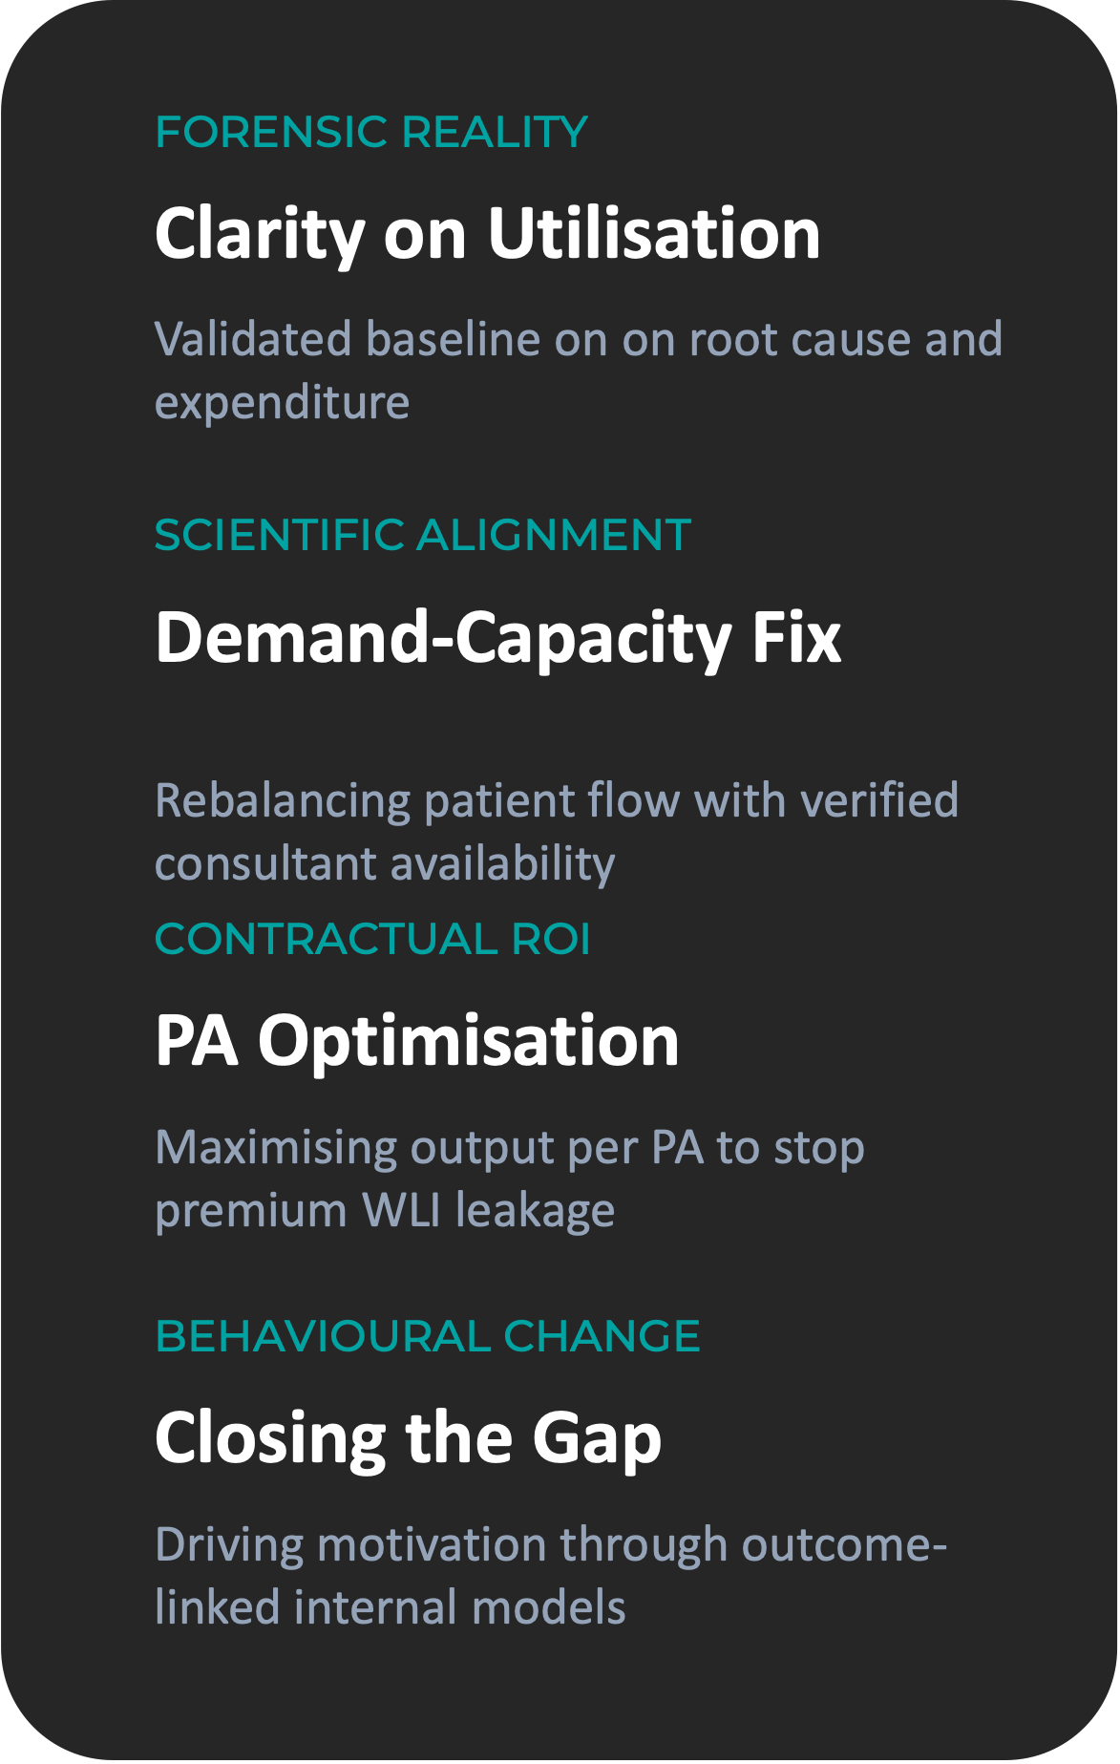The height and width of the screenshot is (1764, 1120).
Task: Select the PA Optimisation heading
Action: point(416,1040)
